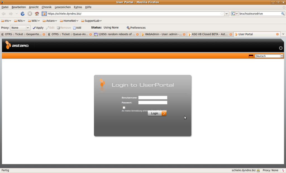Expand the Astaro bookmarks folder
The image size is (286, 173).
[x=50, y=21]
